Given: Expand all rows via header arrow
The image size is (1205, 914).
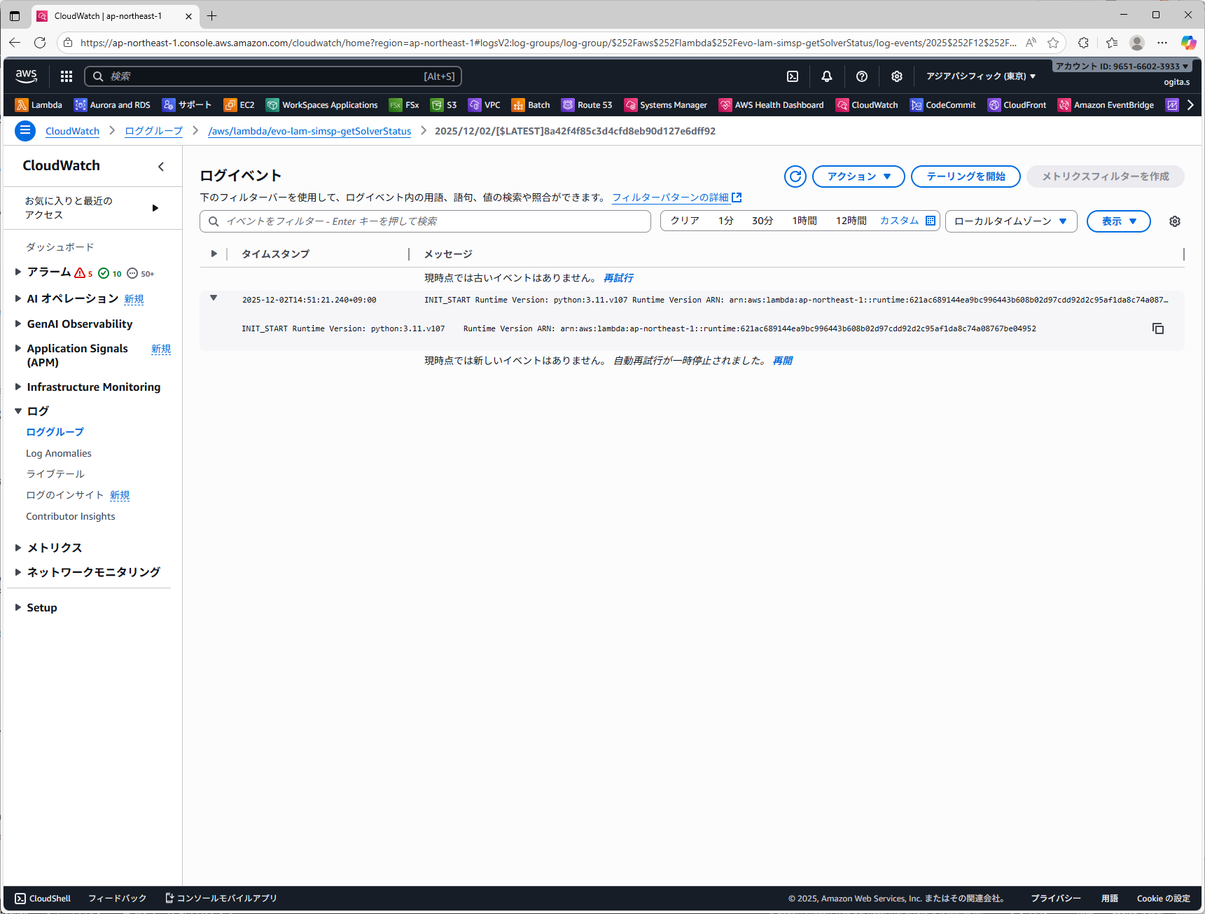Looking at the screenshot, I should click(x=214, y=254).
